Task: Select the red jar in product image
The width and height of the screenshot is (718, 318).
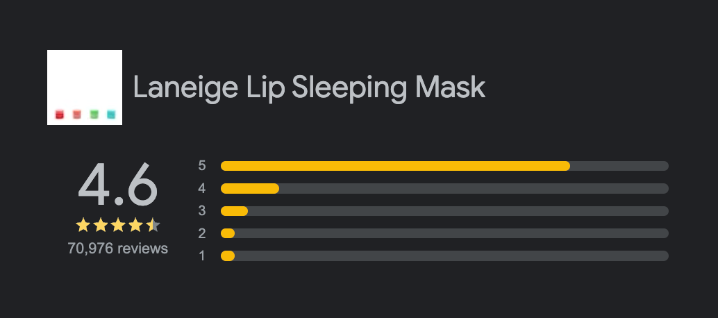Action: (60, 113)
